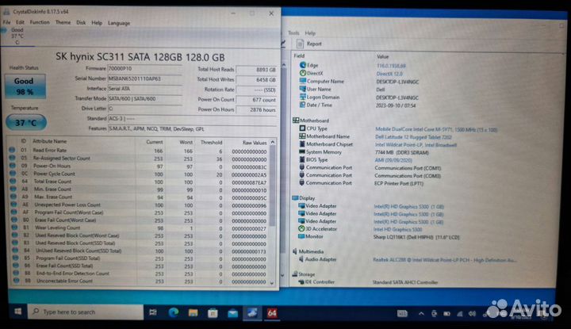This screenshot has height=329, width=571.
Task: Open the Dell Latitude 12 Rugged Tablet link
Action: [413, 137]
